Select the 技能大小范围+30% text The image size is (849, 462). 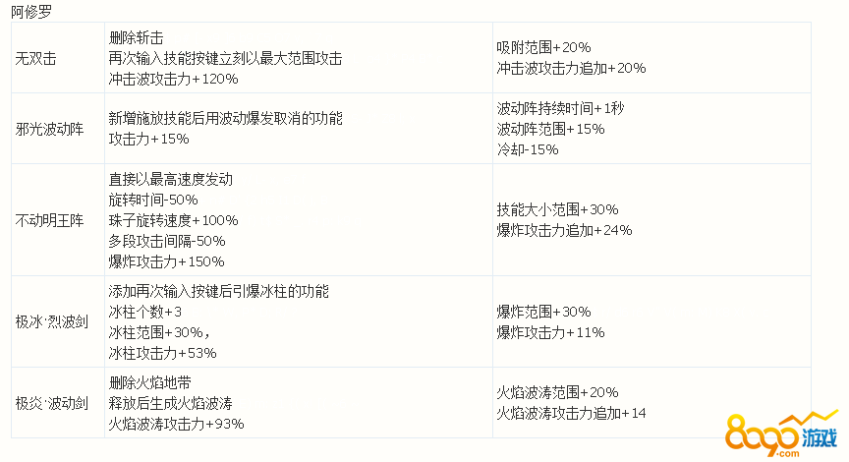click(557, 209)
